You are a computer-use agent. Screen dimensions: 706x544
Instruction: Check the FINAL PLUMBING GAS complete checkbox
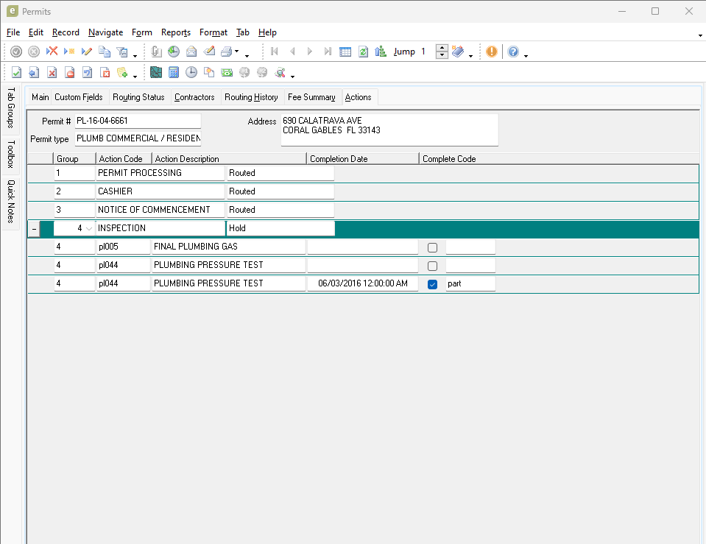pyautogui.click(x=433, y=247)
